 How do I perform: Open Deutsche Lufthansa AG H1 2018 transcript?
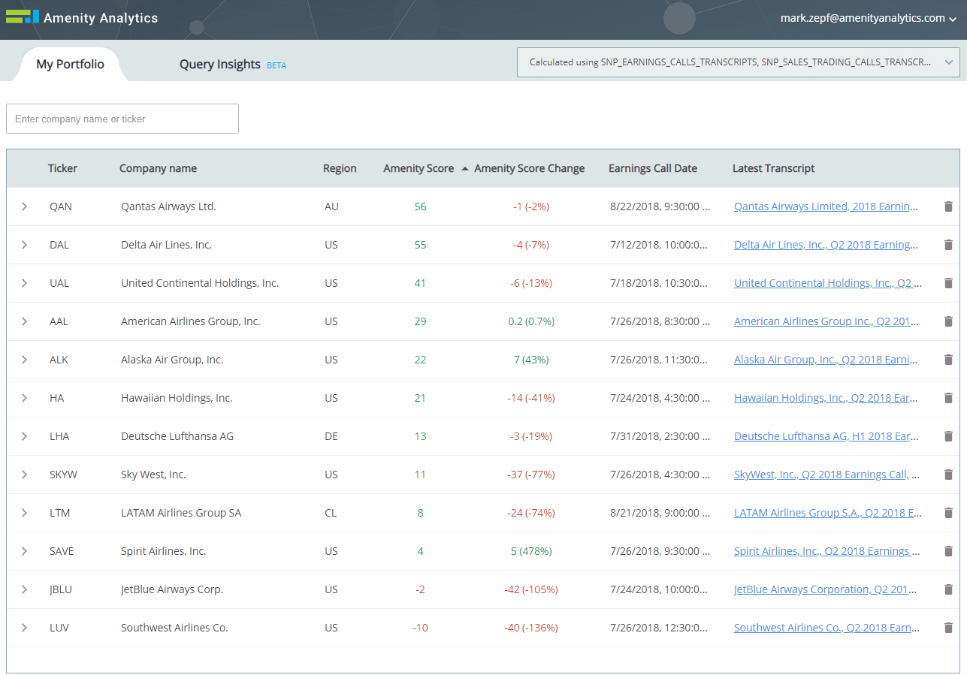pos(826,436)
